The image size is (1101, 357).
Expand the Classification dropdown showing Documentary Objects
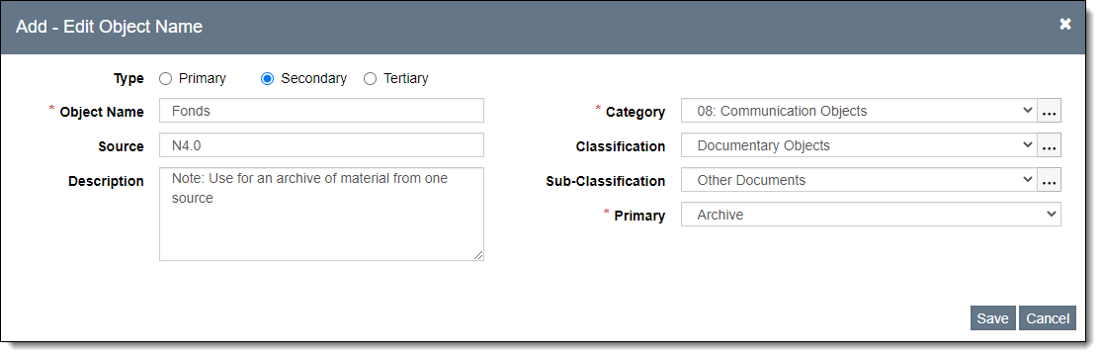(x=859, y=145)
